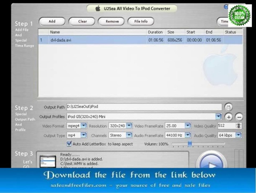Click the Add button
256x193 pixels.
point(52,21)
